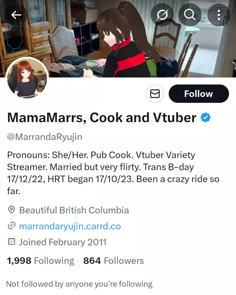Click the blue verified badge
The width and height of the screenshot is (236, 295).
(206, 118)
